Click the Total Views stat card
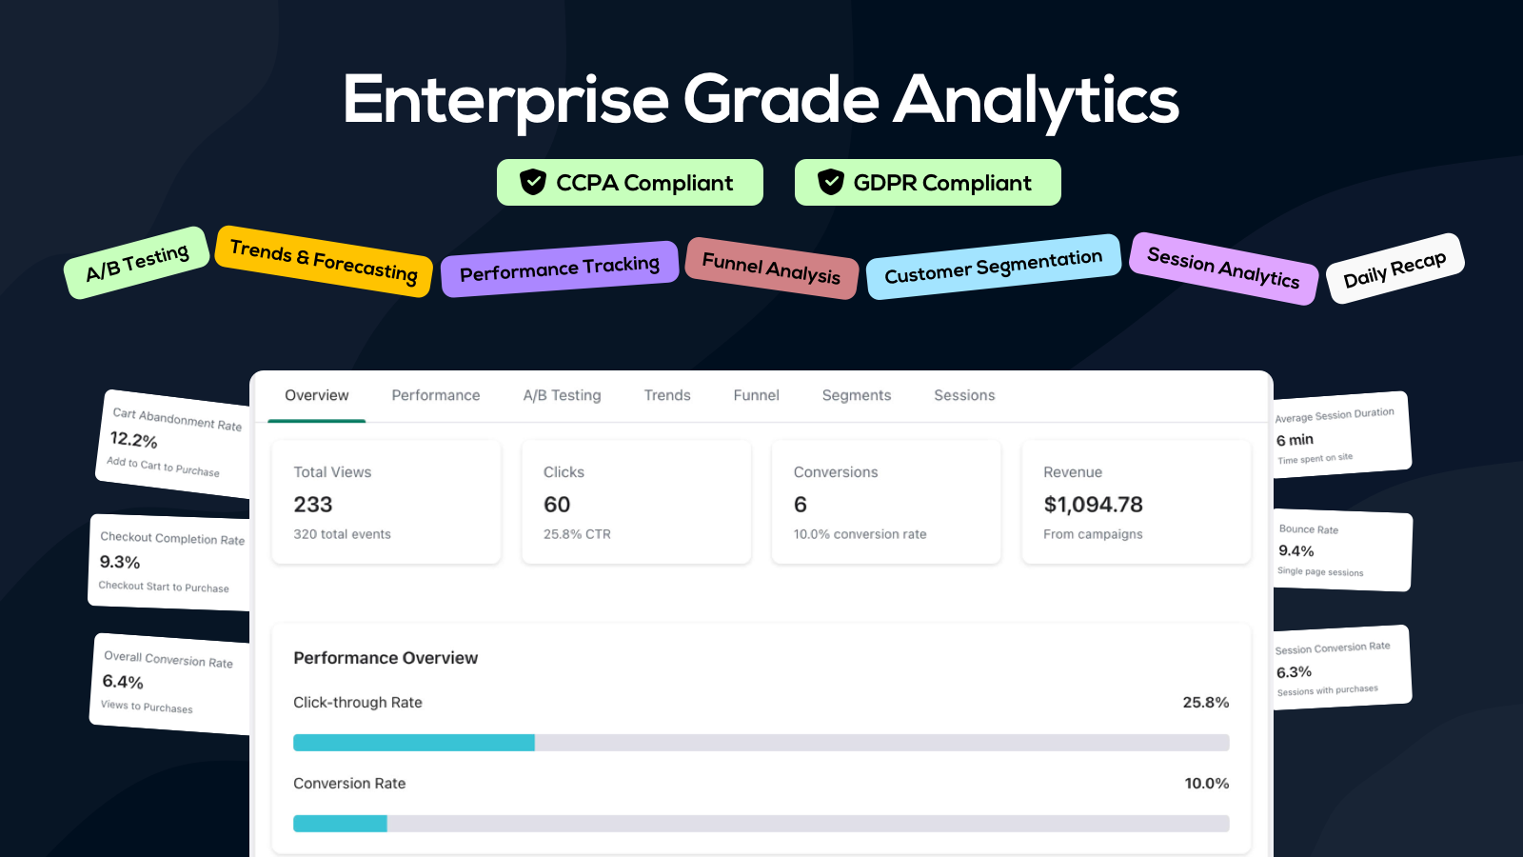The image size is (1523, 857). point(386,502)
